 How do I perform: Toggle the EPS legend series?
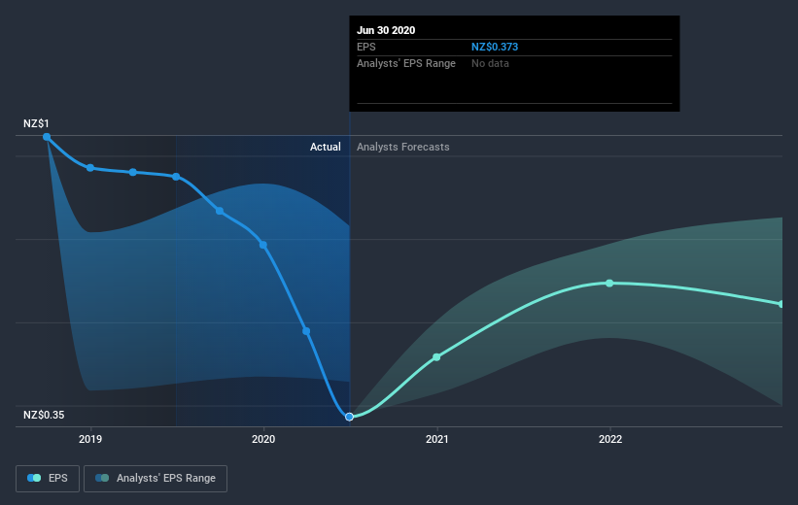(x=48, y=478)
